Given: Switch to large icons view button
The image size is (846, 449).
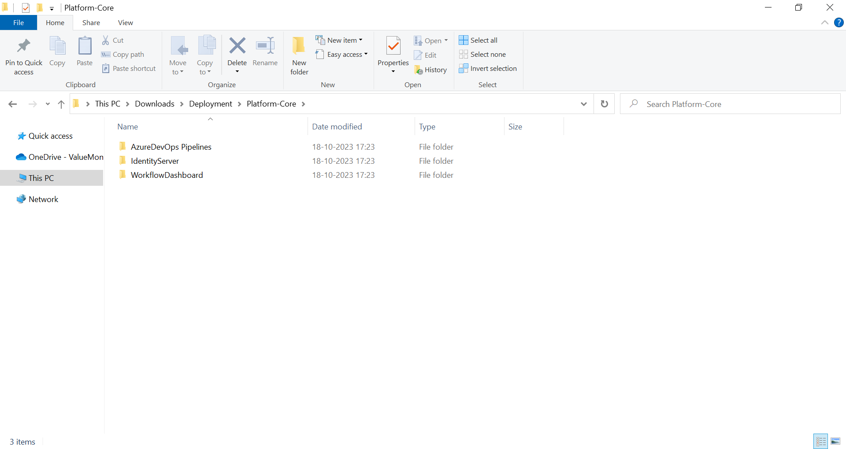Looking at the screenshot, I should pyautogui.click(x=835, y=441).
